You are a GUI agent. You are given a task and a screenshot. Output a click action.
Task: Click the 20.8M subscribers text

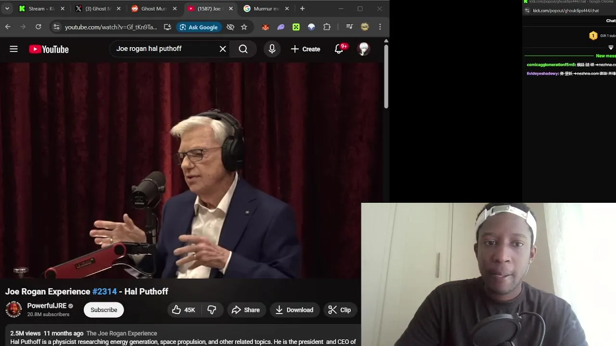[x=48, y=314]
